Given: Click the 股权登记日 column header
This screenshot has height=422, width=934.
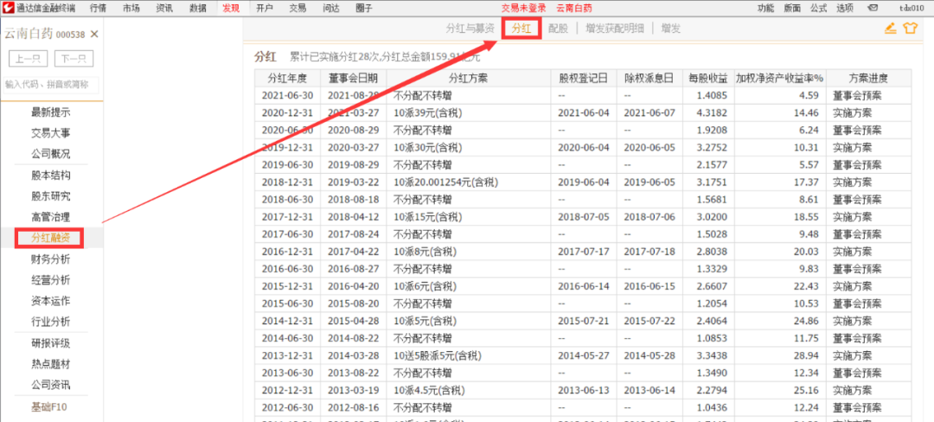Looking at the screenshot, I should [584, 78].
